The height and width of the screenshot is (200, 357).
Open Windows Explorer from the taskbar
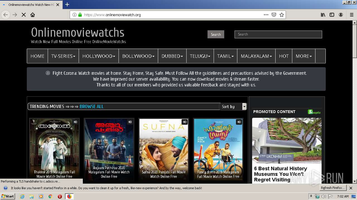[32, 196]
